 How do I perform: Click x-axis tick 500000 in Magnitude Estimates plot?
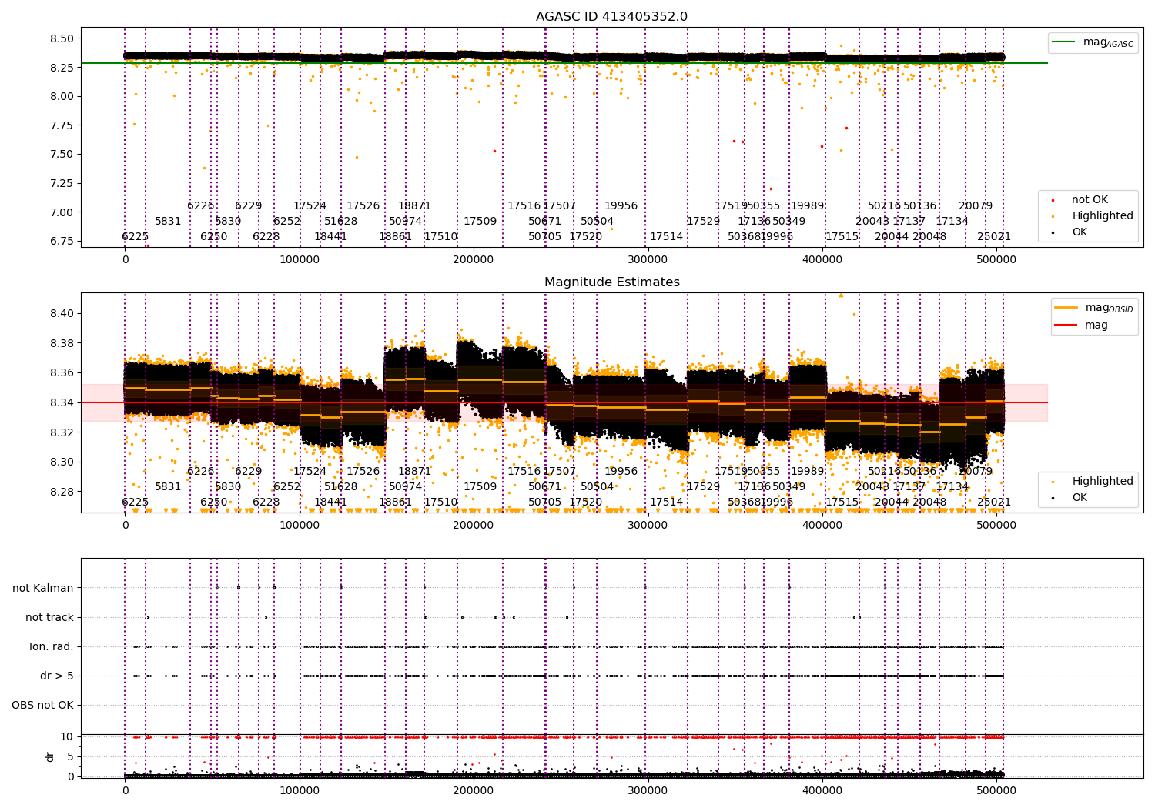996,525
